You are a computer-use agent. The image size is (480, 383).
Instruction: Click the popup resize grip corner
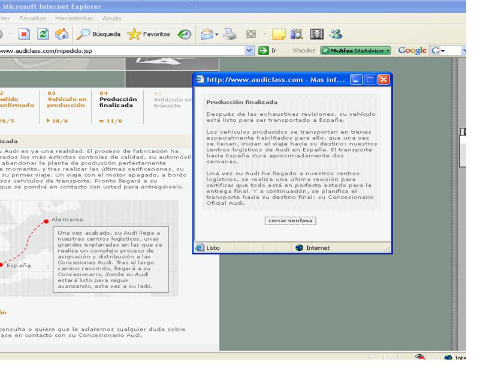pyautogui.click(x=388, y=250)
